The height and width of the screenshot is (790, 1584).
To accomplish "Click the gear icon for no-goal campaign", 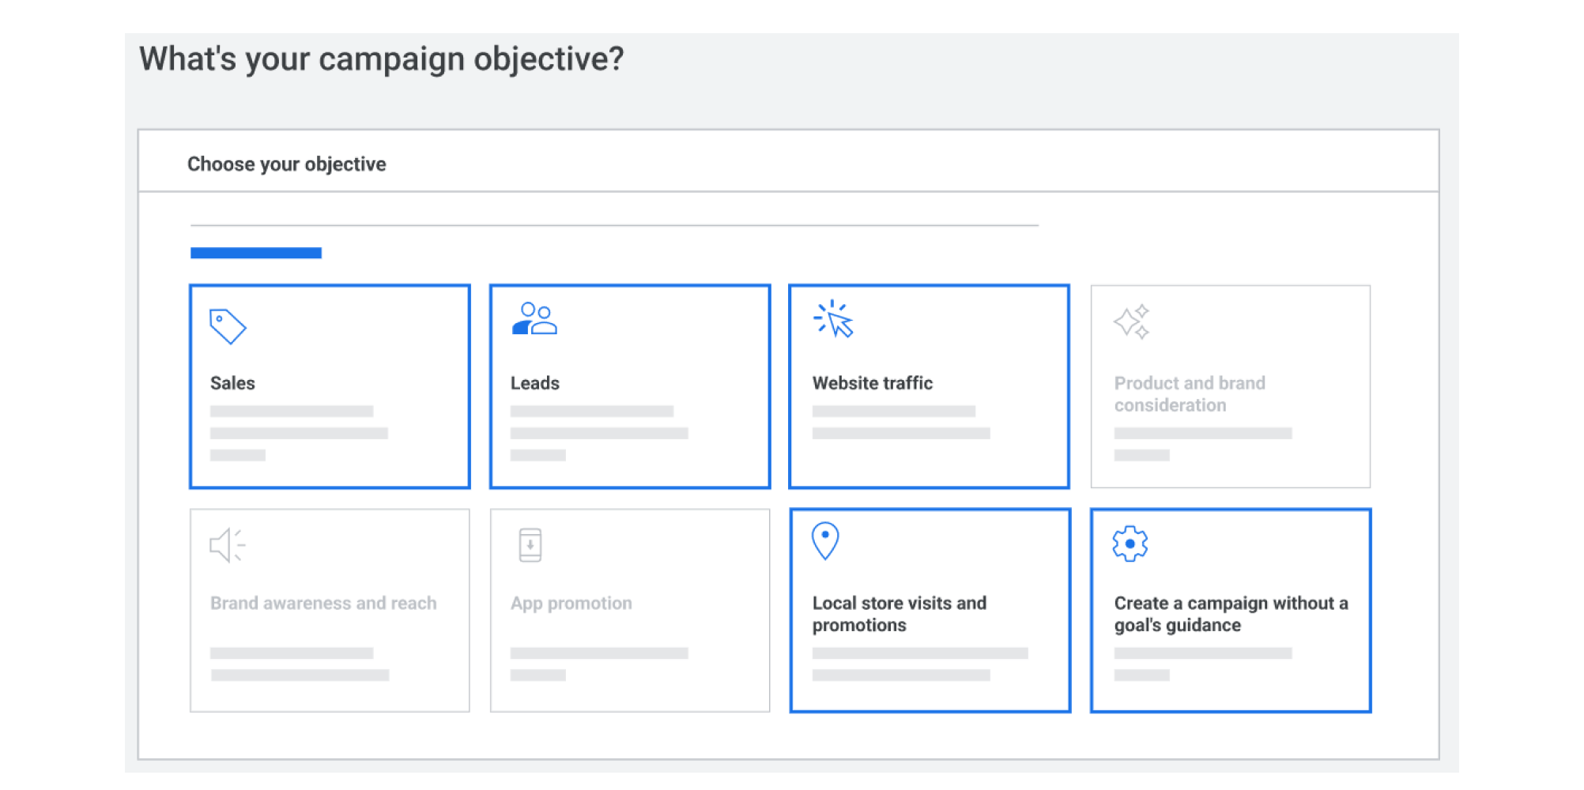I will coord(1130,544).
